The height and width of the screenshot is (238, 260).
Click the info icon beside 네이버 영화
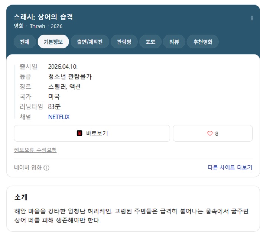click(46, 168)
